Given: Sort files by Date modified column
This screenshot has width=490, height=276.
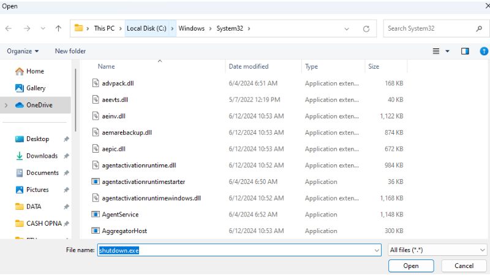Looking at the screenshot, I should (x=248, y=66).
